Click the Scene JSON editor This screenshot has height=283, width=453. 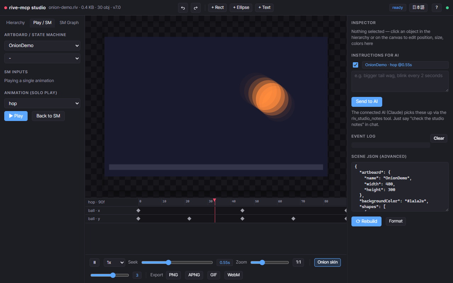[400, 187]
